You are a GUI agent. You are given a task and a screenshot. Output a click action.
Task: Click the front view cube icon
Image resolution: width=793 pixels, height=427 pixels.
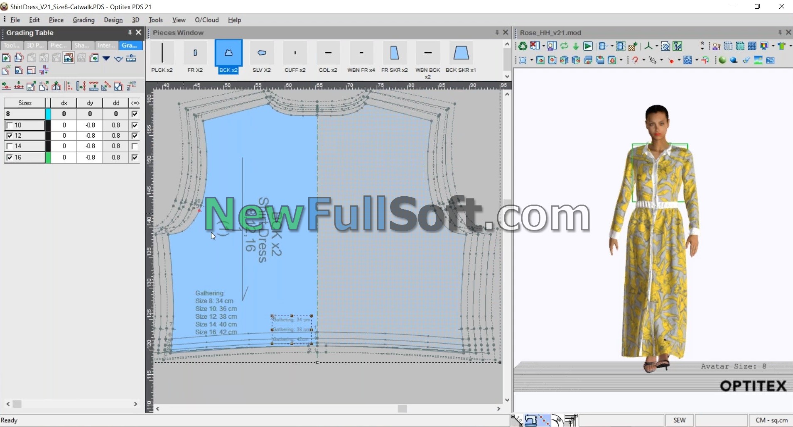(540, 60)
